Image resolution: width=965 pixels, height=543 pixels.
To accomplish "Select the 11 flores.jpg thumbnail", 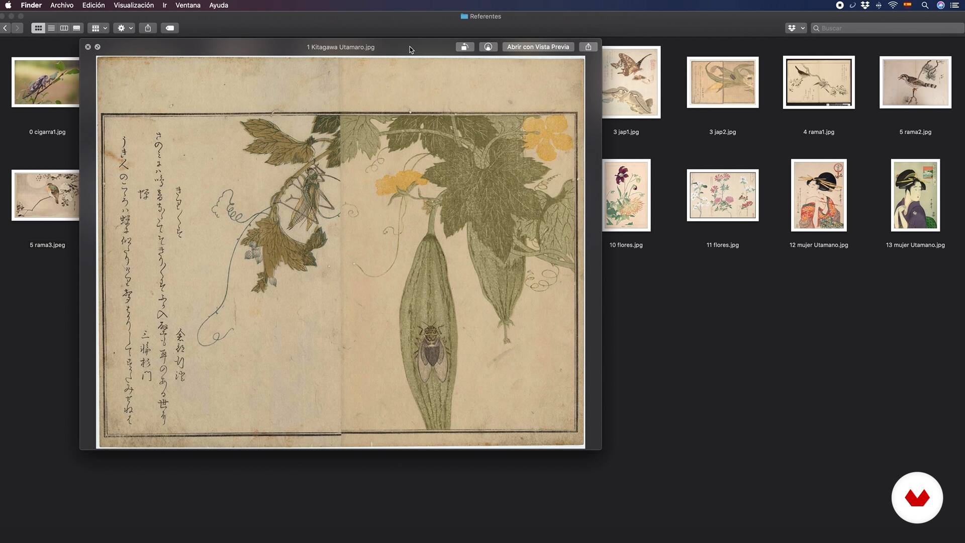I will tap(723, 195).
